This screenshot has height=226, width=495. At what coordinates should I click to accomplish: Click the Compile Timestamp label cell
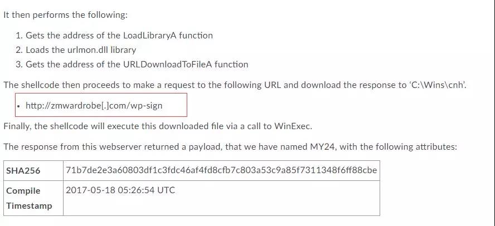coord(33,198)
